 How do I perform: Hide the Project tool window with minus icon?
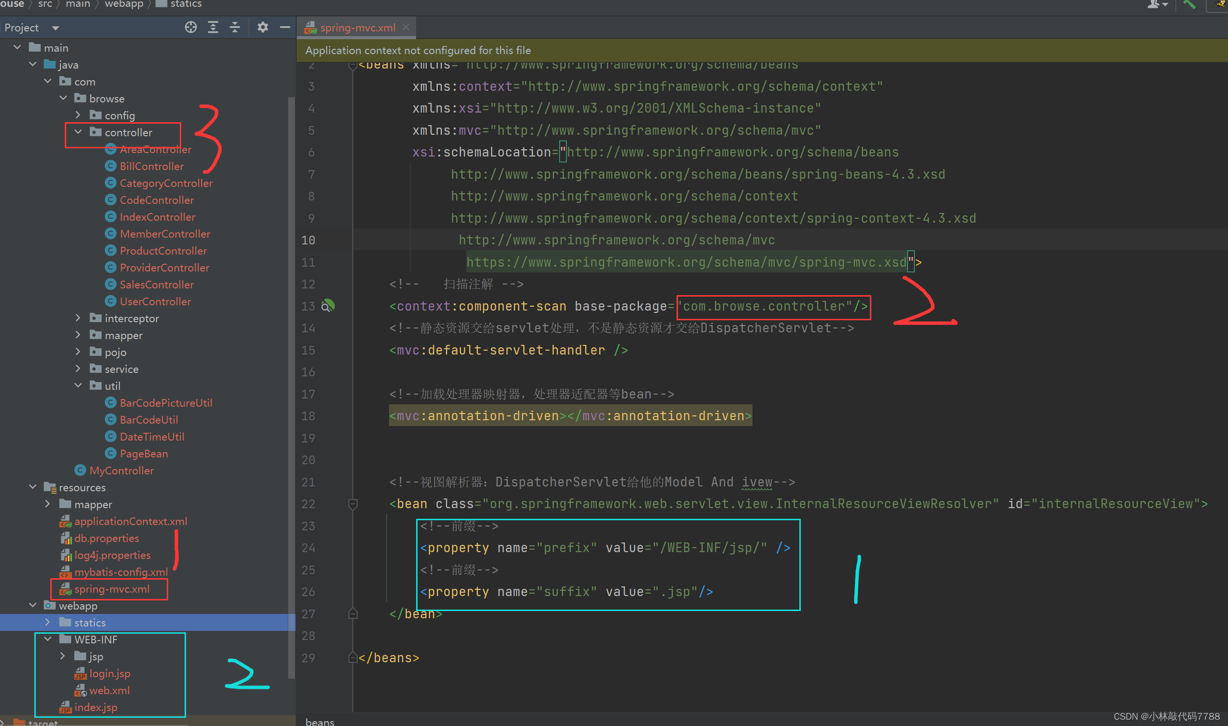(x=285, y=28)
